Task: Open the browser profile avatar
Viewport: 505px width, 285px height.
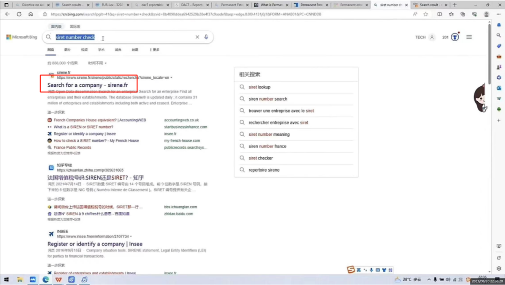Action: 486,14
